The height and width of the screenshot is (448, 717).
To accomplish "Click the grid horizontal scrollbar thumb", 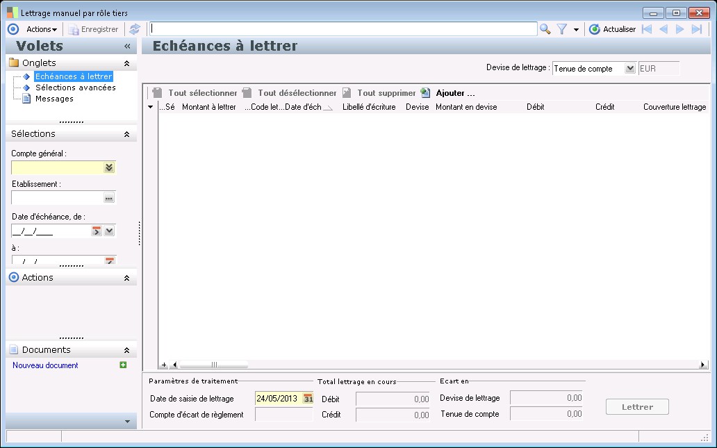I will coord(213,365).
